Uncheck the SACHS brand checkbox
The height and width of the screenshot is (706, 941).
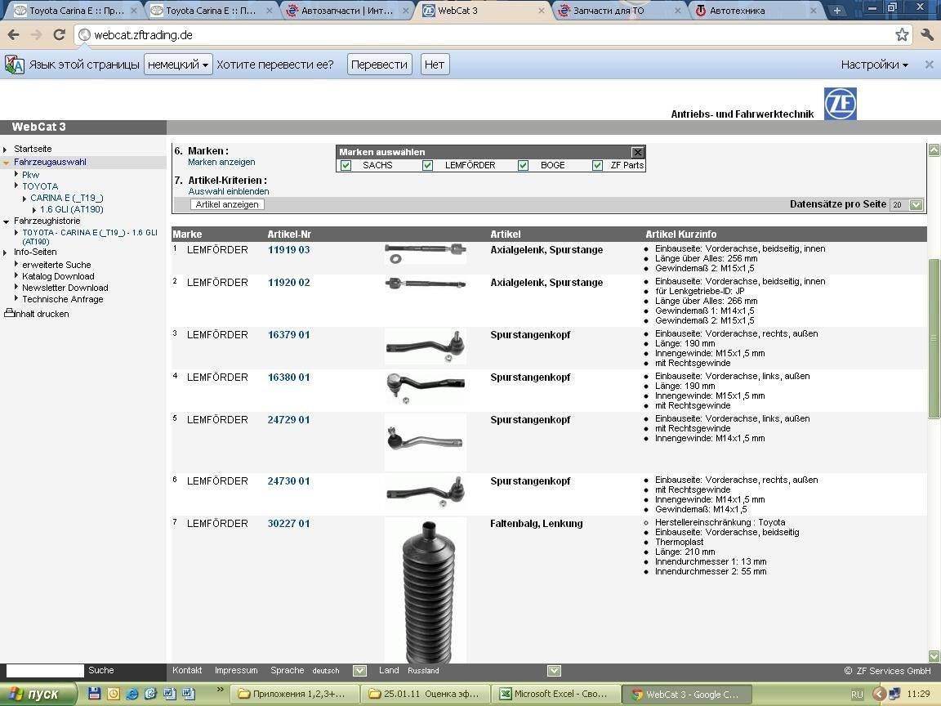[346, 165]
